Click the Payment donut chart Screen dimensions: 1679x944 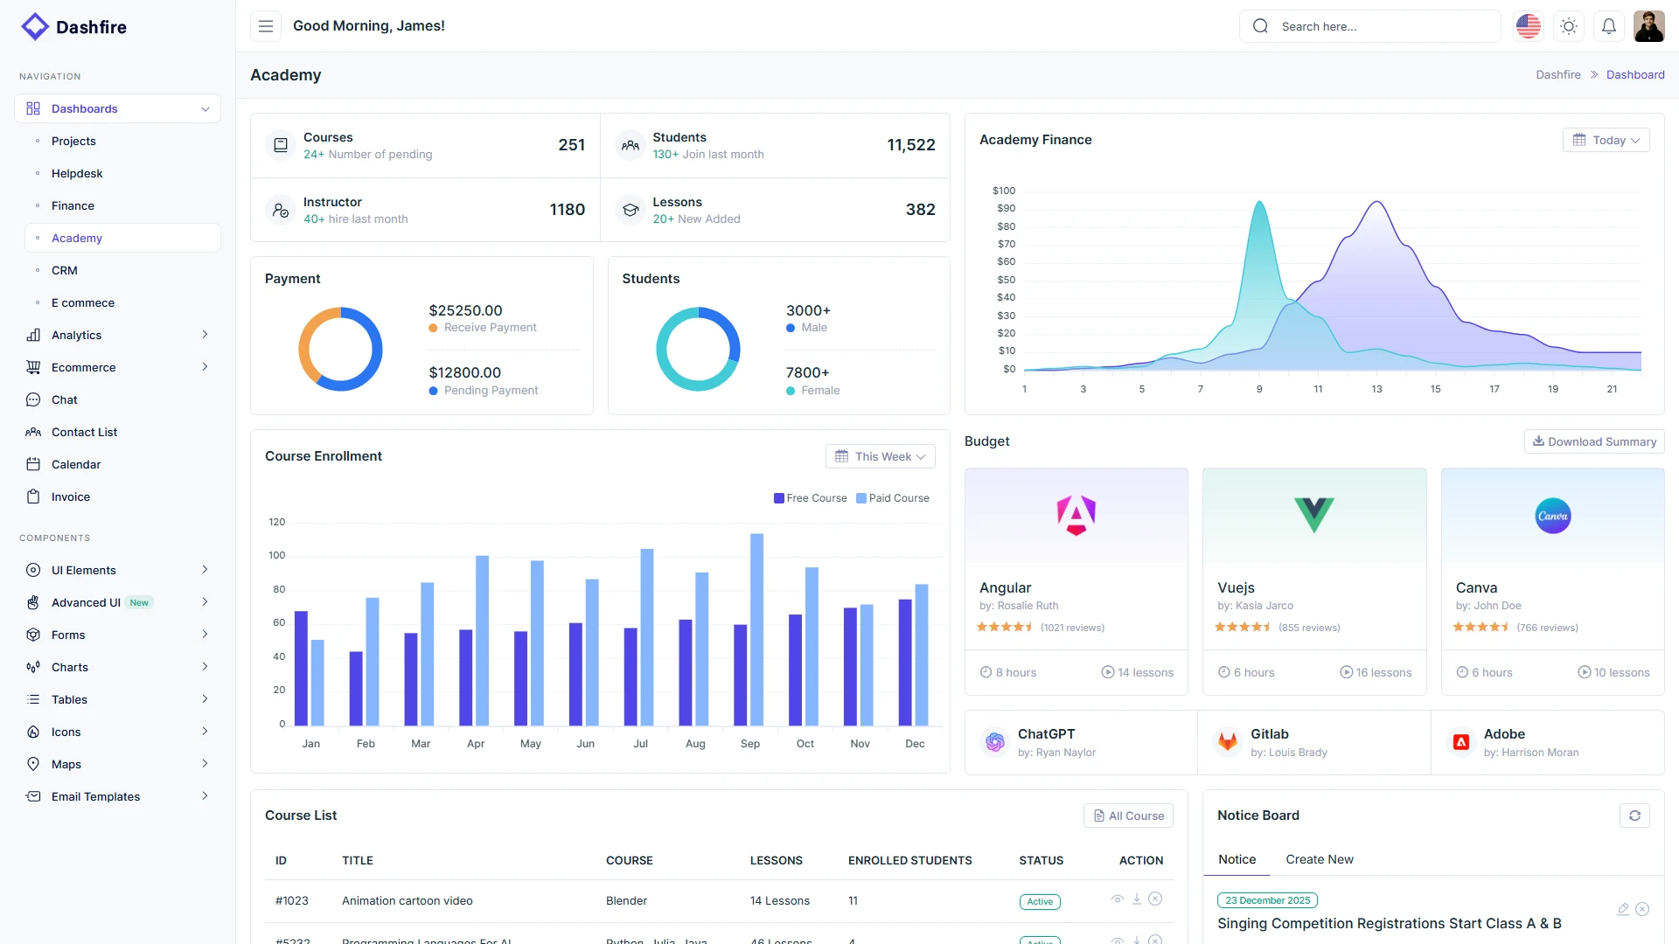pyautogui.click(x=340, y=349)
